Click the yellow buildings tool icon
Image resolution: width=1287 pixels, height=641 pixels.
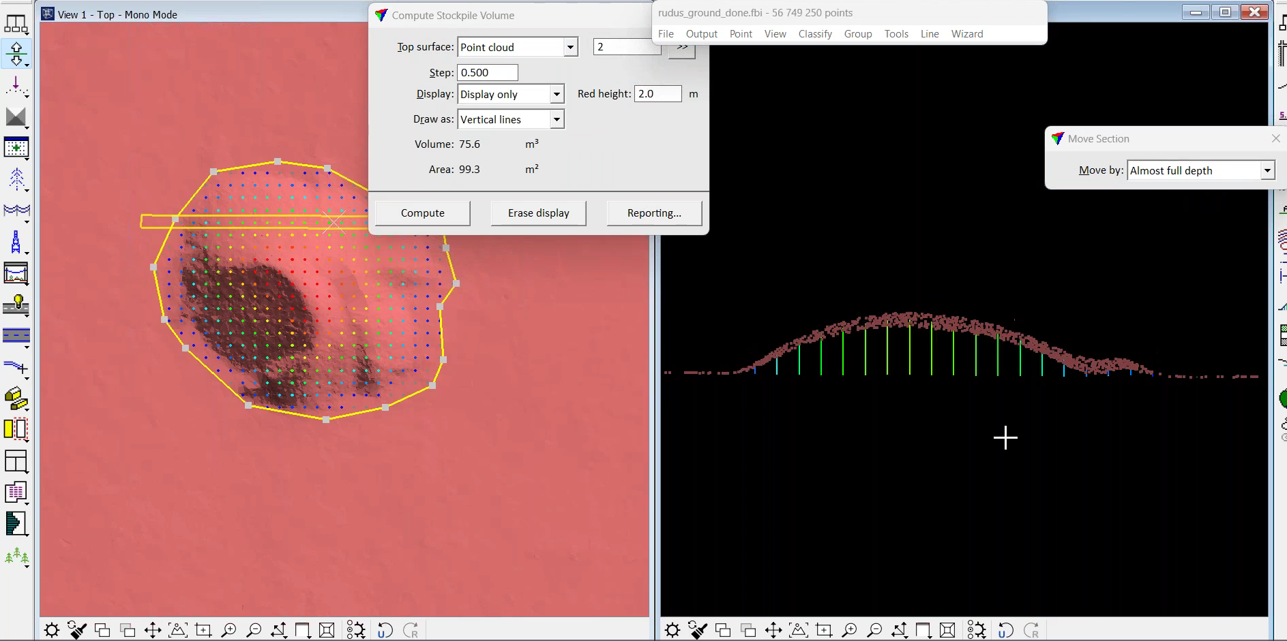click(x=15, y=398)
